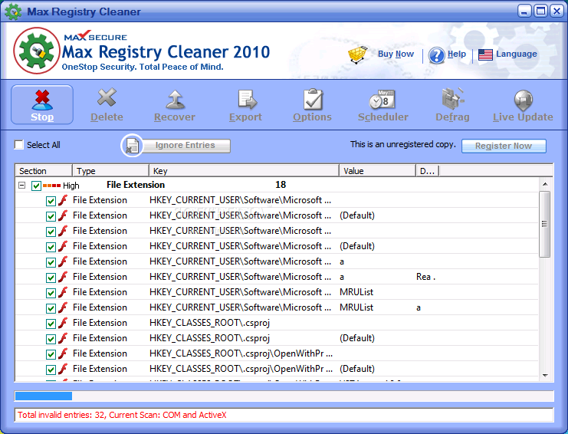Open the Recover tool icon
The height and width of the screenshot is (434, 568).
pyautogui.click(x=175, y=100)
